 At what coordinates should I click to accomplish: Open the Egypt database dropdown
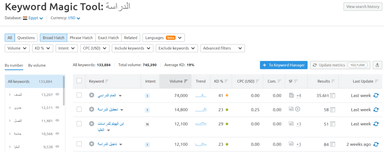[x=36, y=18]
